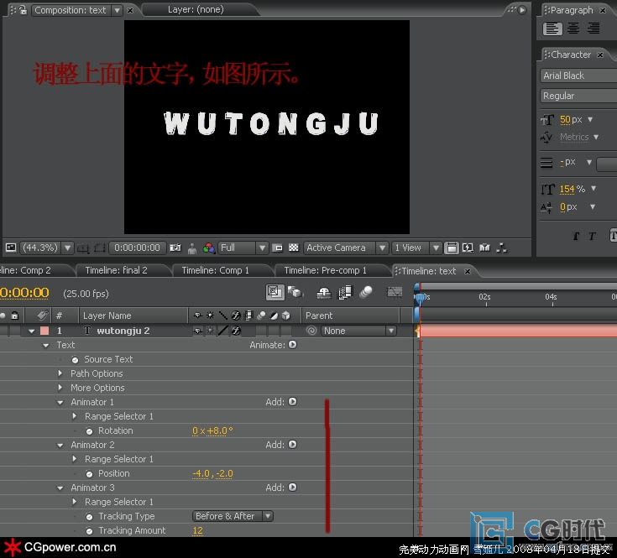Open Fast Previews icon in viewer
617x558 pixels.
(x=468, y=248)
